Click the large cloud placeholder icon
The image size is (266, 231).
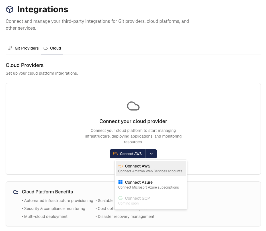[133, 106]
